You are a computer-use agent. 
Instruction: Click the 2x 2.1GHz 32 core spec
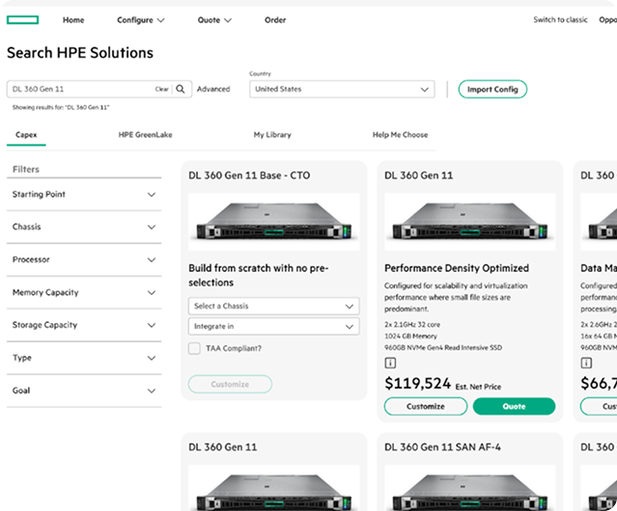(412, 324)
